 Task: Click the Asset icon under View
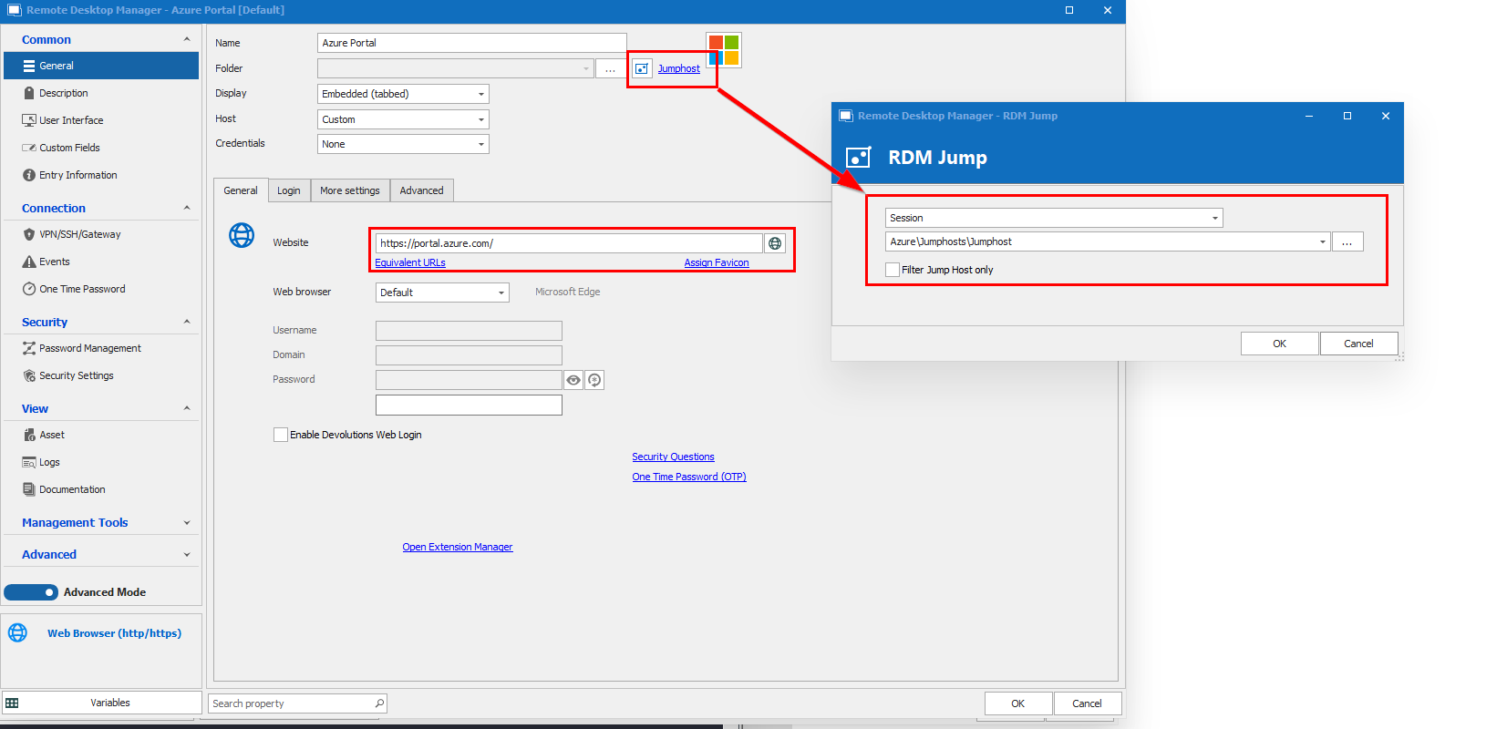coord(29,435)
